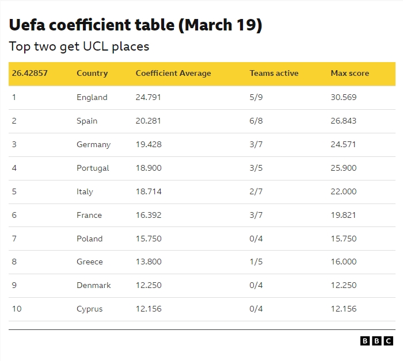Click the Uefa coefficient table title
The width and height of the screenshot is (403, 361).
[136, 25]
